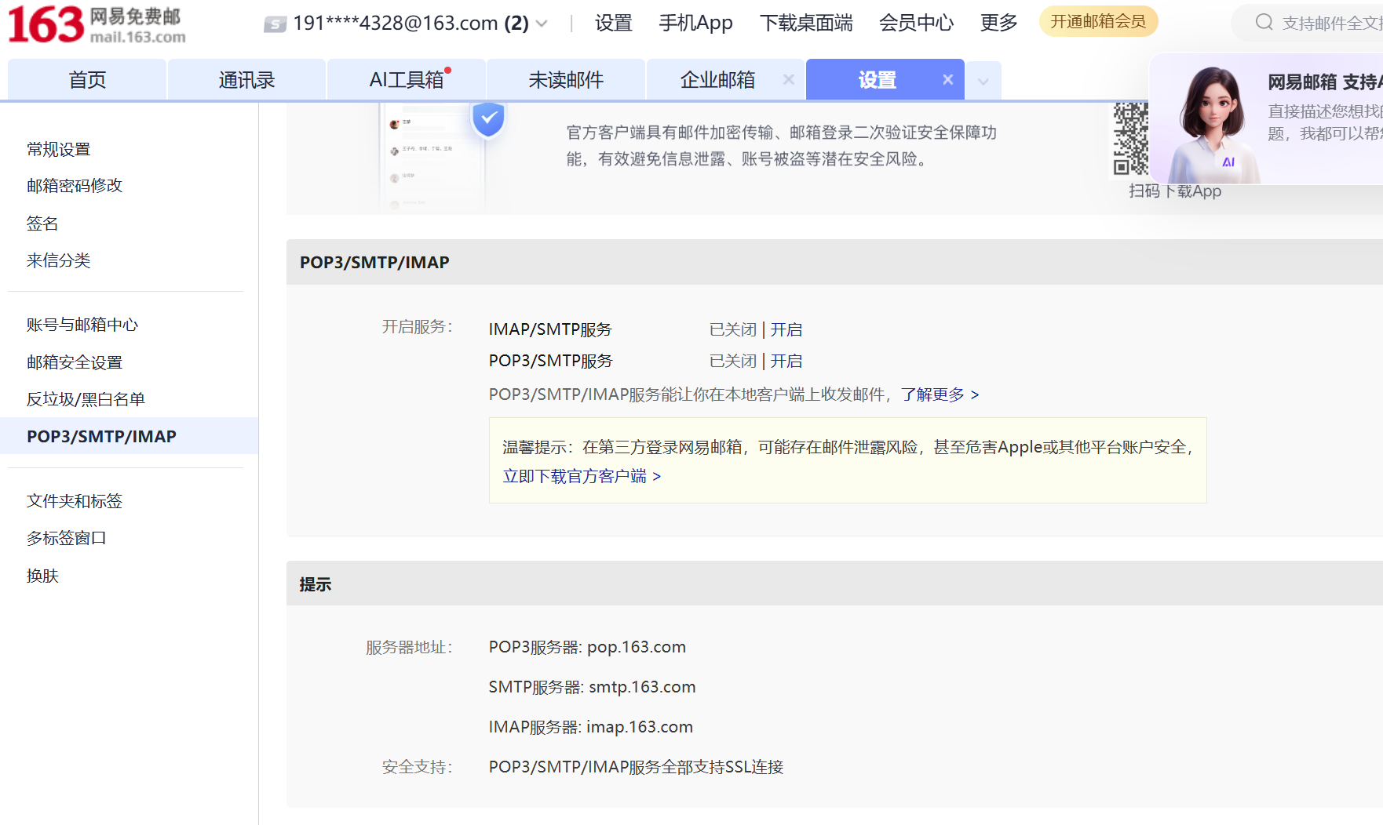Click the IMAP服务器: imap.163.com text

click(x=590, y=727)
